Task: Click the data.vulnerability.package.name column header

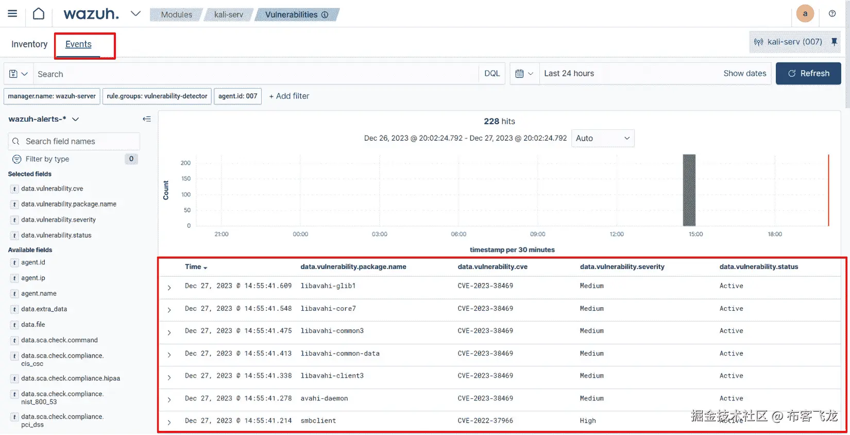Action: click(x=353, y=266)
